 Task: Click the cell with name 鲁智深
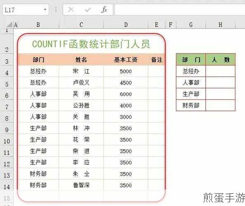[81, 185]
